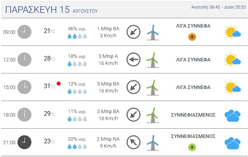
Task: Select the wind direction arrow for 12:00
Action: [134, 59]
